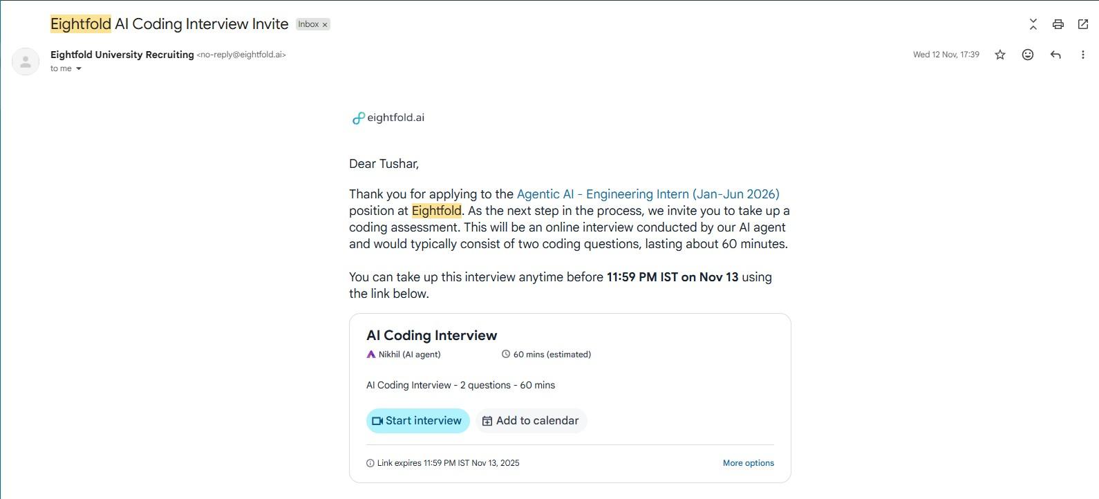This screenshot has width=1099, height=499.
Task: Reply using the arrow icon
Action: [x=1055, y=55]
